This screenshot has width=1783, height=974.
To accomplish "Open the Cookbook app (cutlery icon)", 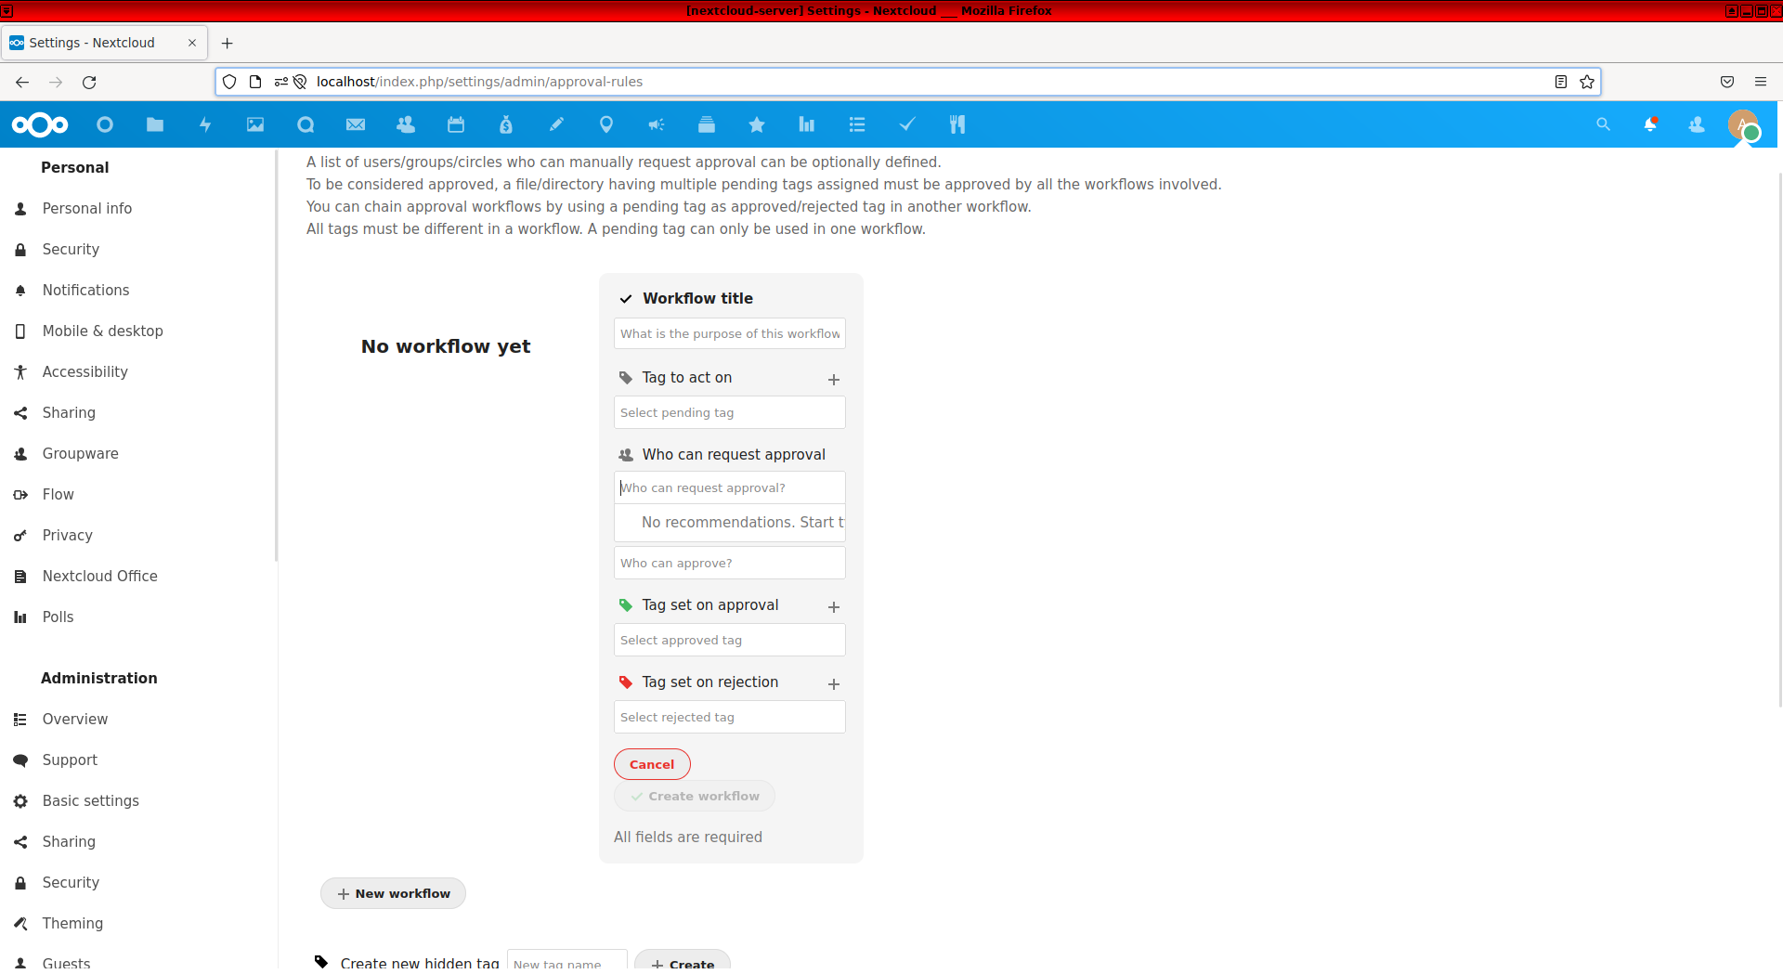I will [x=957, y=124].
